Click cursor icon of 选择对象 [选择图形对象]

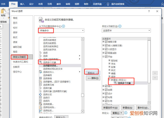pos(40,91)
